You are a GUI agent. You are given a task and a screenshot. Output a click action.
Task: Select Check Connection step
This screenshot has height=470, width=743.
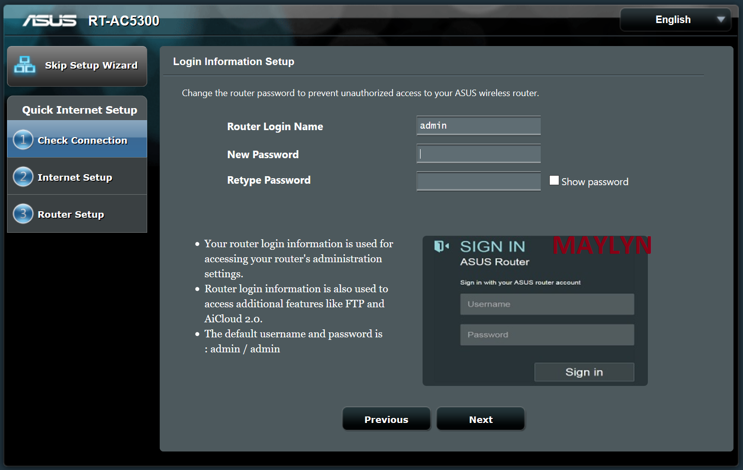[x=82, y=141]
